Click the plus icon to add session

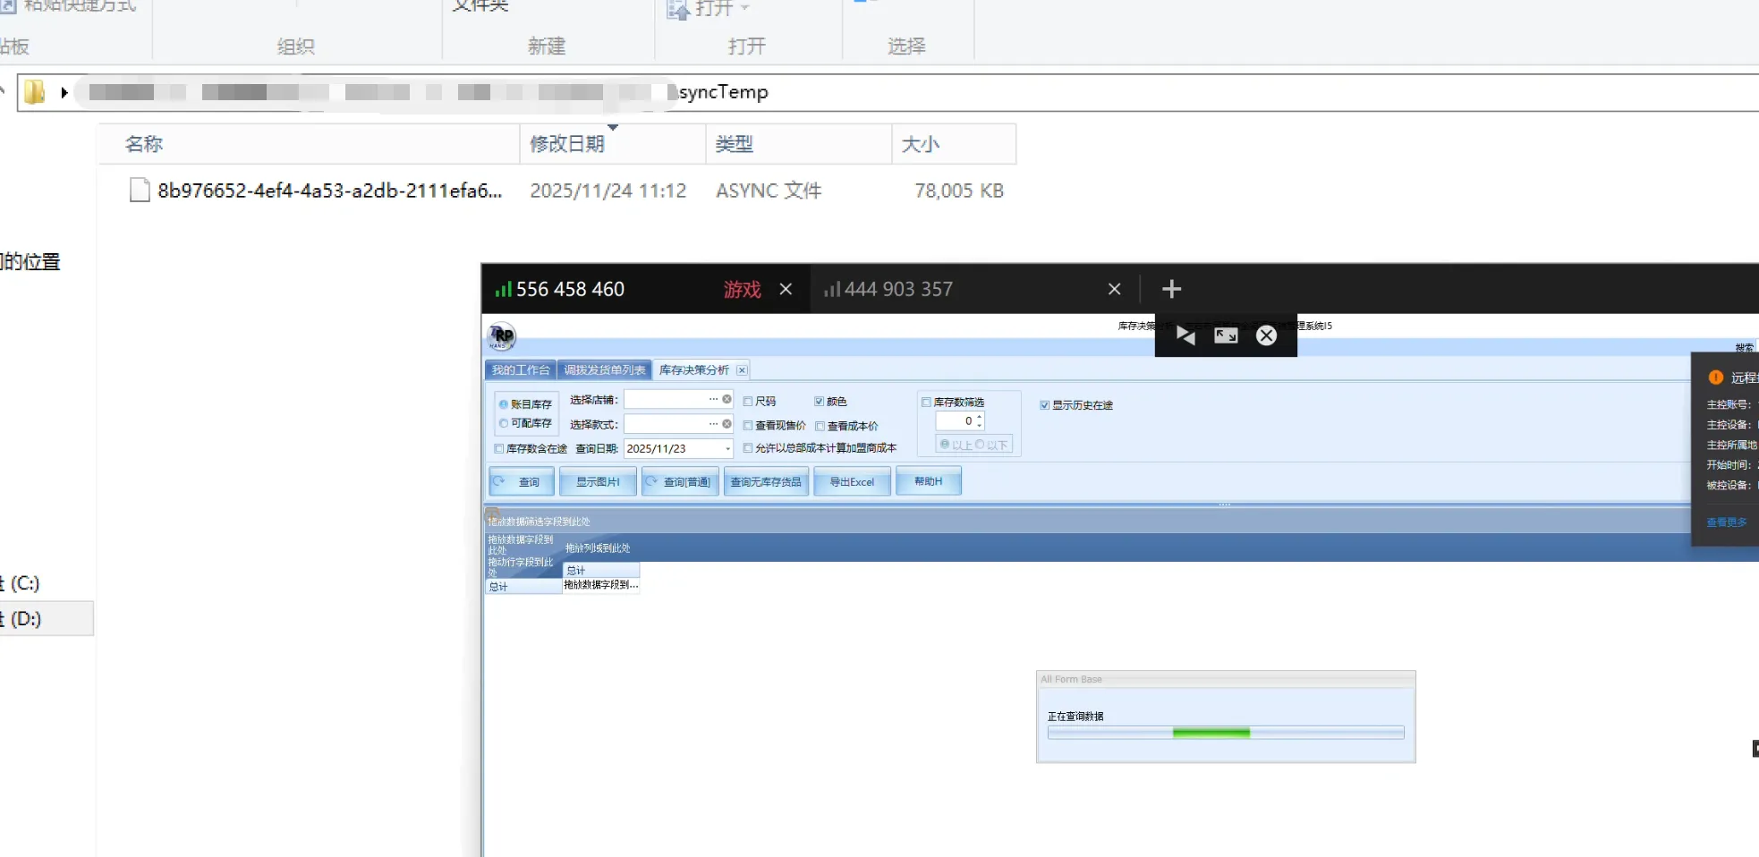point(1171,289)
